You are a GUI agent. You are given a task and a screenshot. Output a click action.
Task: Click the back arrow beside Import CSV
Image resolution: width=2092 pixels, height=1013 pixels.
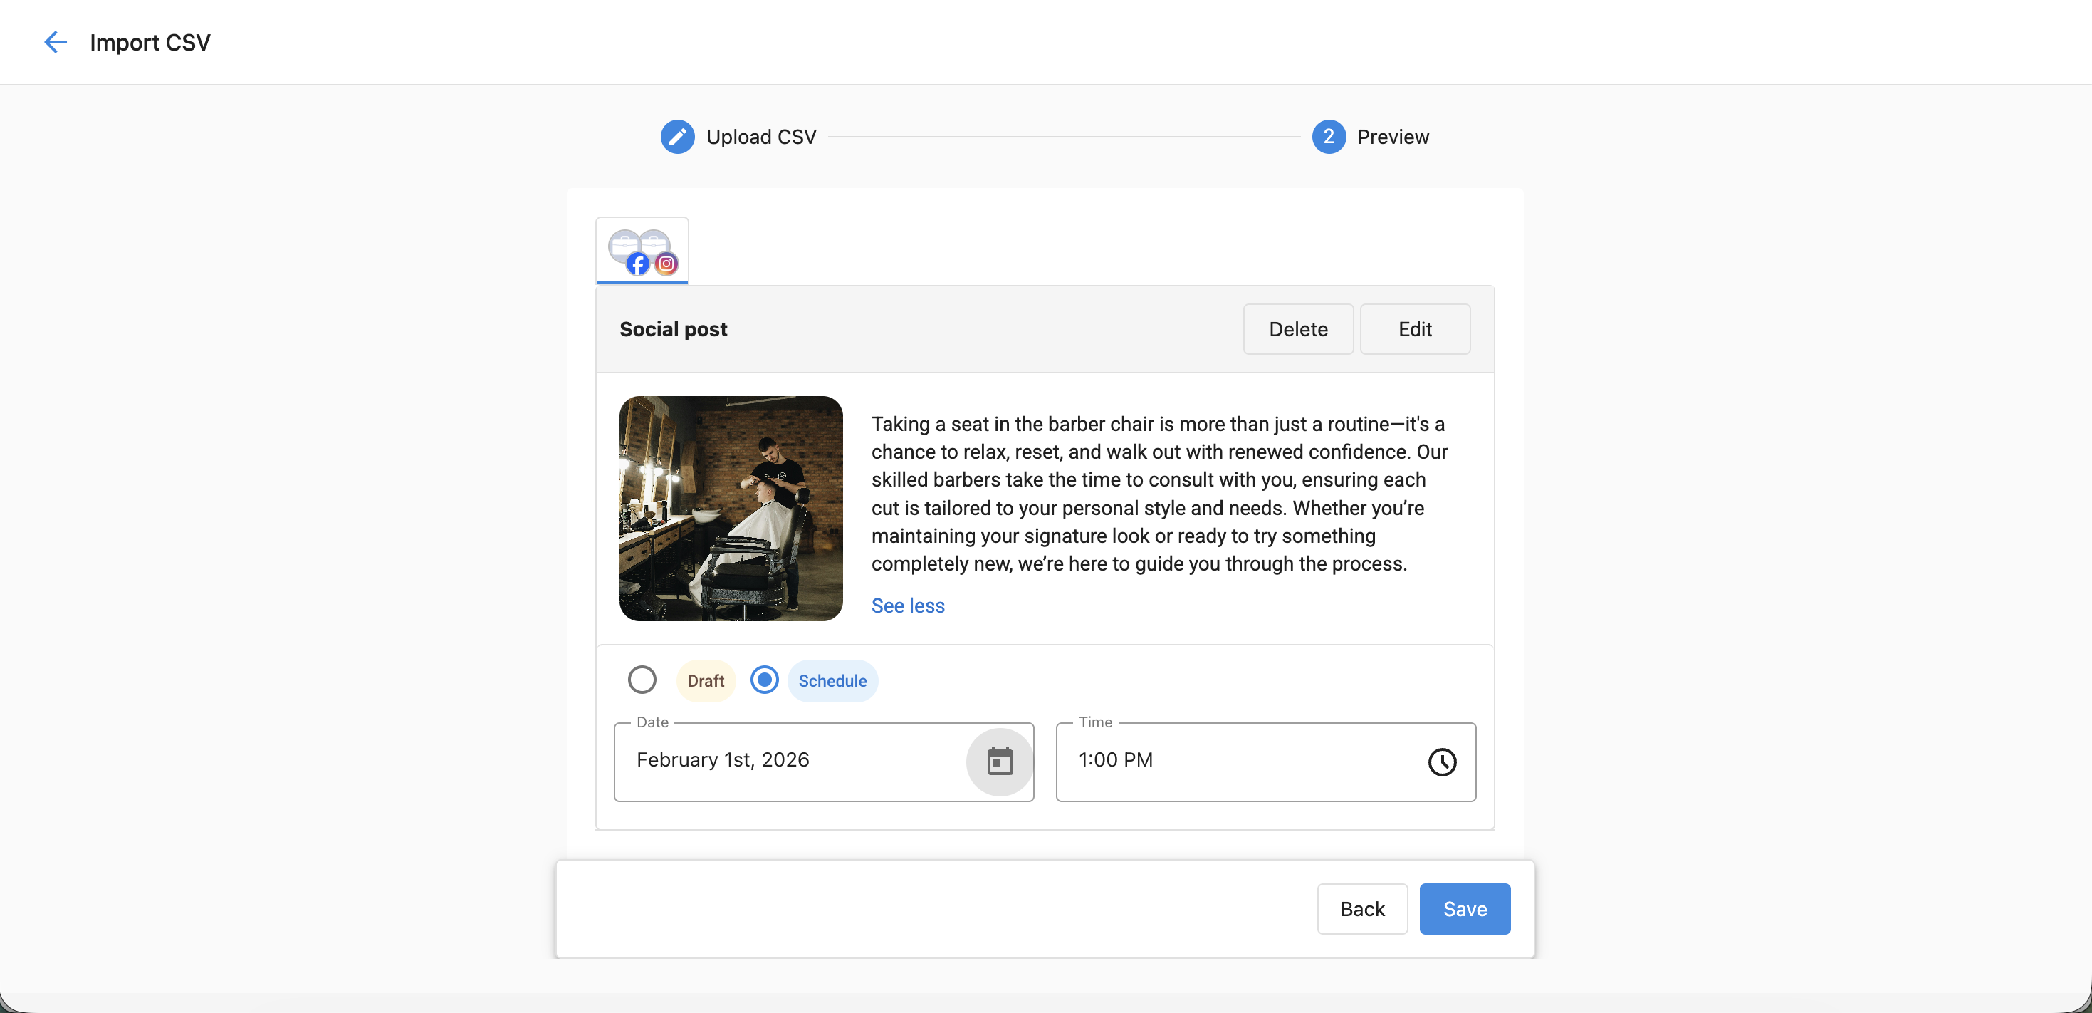(x=54, y=42)
